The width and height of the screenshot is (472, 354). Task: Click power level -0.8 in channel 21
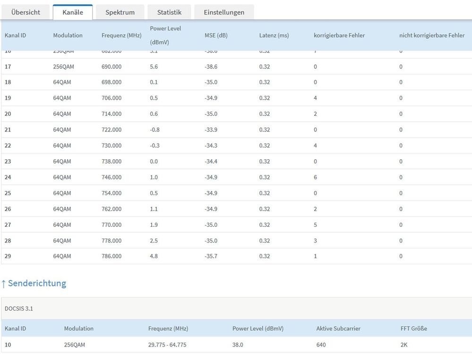click(154, 130)
